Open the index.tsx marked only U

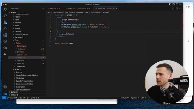coord(27,64)
